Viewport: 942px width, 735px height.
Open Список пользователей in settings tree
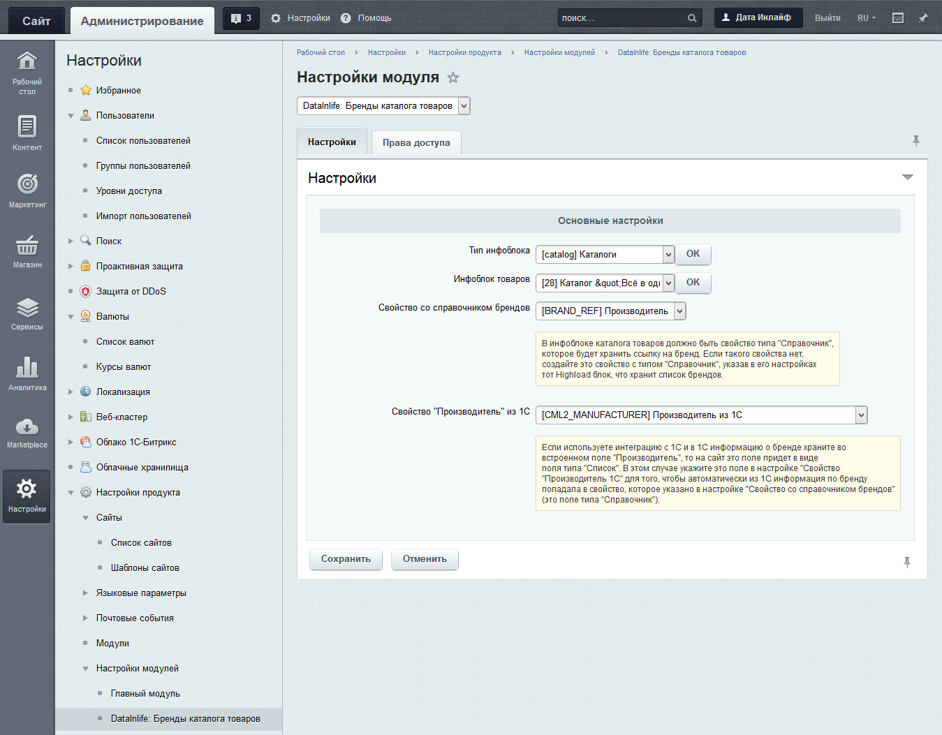click(143, 141)
